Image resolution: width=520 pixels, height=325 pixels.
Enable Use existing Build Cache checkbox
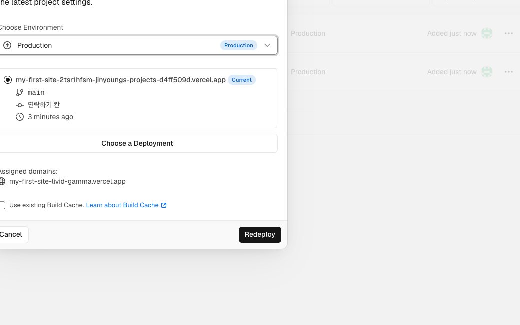tap(2, 205)
